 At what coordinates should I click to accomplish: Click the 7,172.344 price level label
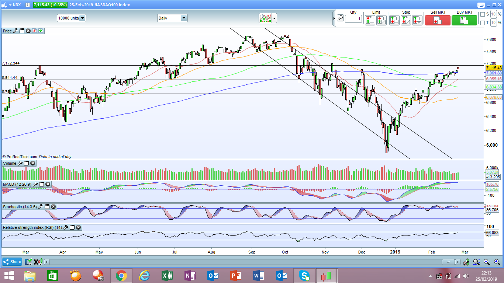[11, 63]
